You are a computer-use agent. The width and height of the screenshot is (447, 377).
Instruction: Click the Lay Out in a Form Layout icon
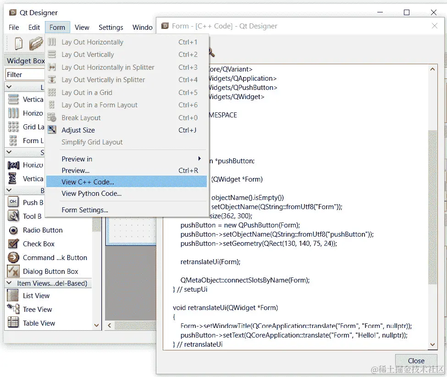coord(52,105)
